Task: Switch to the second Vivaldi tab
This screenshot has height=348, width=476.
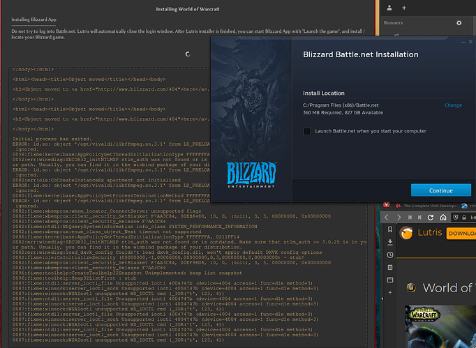Action: coord(468,206)
